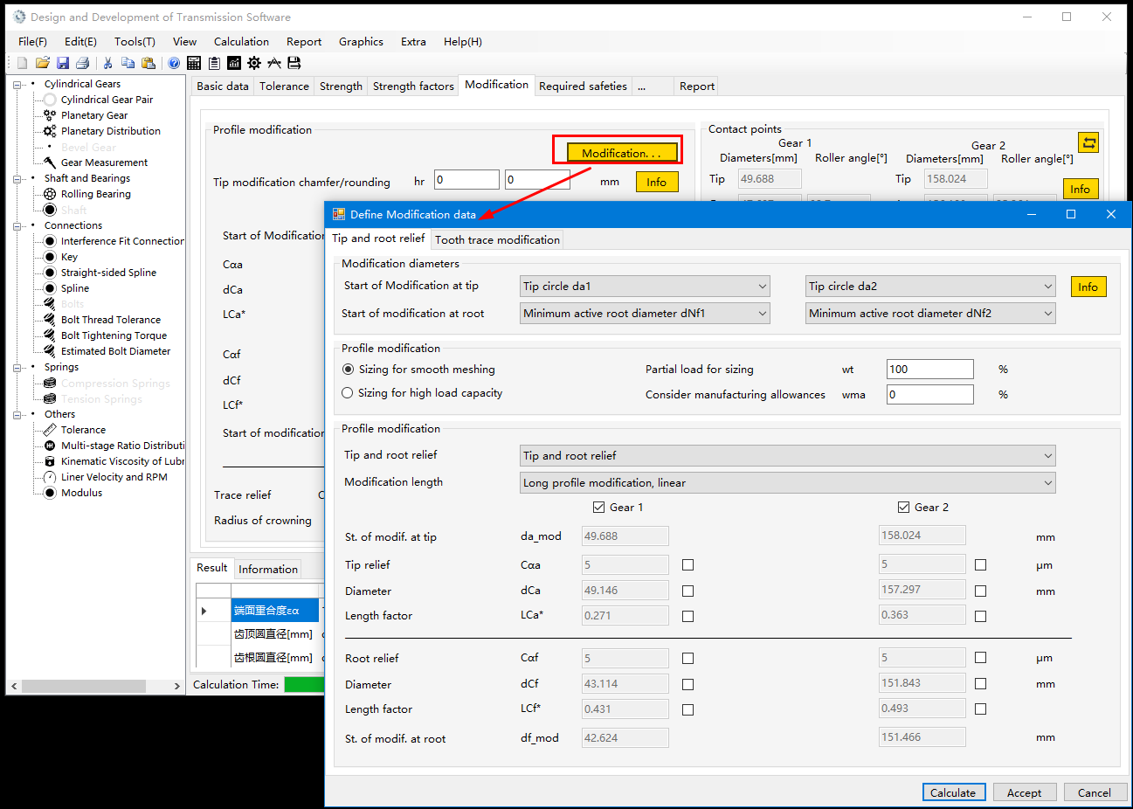Click Cancel in Define Modification dialog
Screen dimensions: 1133x809
pos(1094,792)
